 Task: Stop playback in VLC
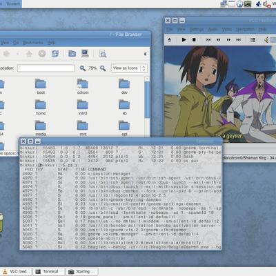point(194,40)
